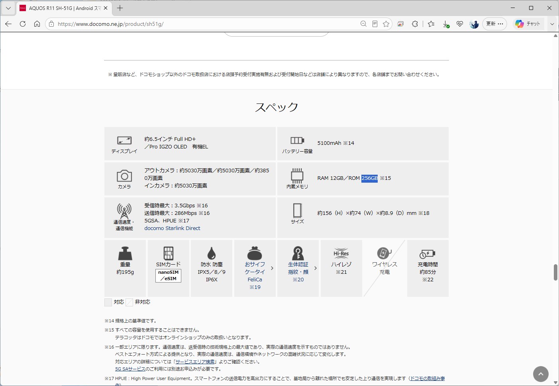Viewport: 559px width, 386px height.
Task: Open the reader view icon
Action: click(x=375, y=24)
